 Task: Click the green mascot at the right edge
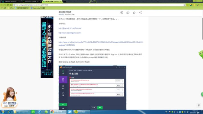[x=201, y=54]
